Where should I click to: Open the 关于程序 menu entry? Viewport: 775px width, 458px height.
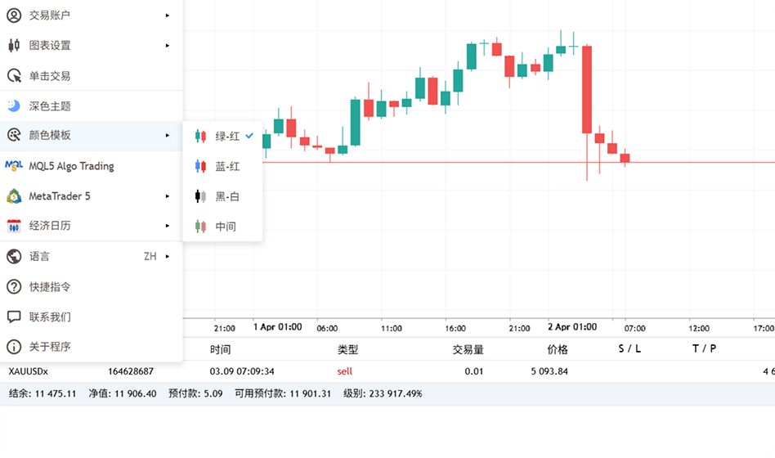50,347
